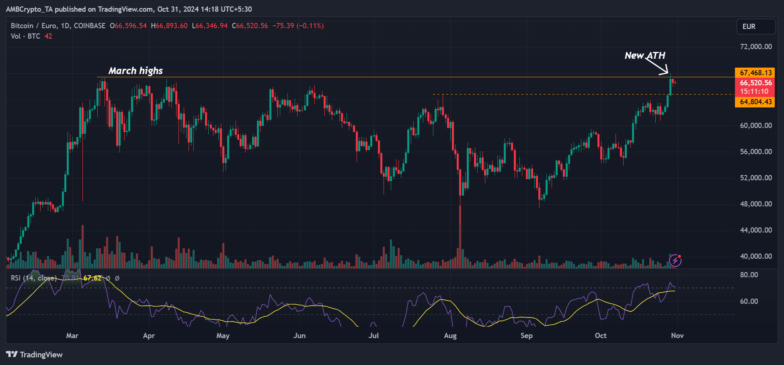Click the 56,000.00 price axis label
The image size is (784, 365).
click(x=756, y=152)
